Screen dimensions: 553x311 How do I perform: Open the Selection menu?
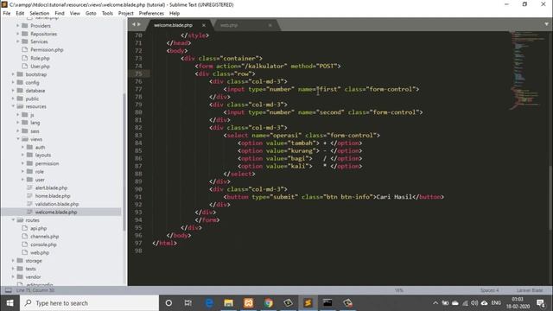click(40, 13)
